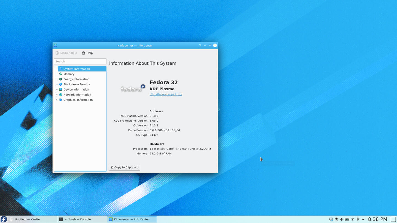Switch to Untitled — KWrite taskbar entry

[x=33, y=219]
